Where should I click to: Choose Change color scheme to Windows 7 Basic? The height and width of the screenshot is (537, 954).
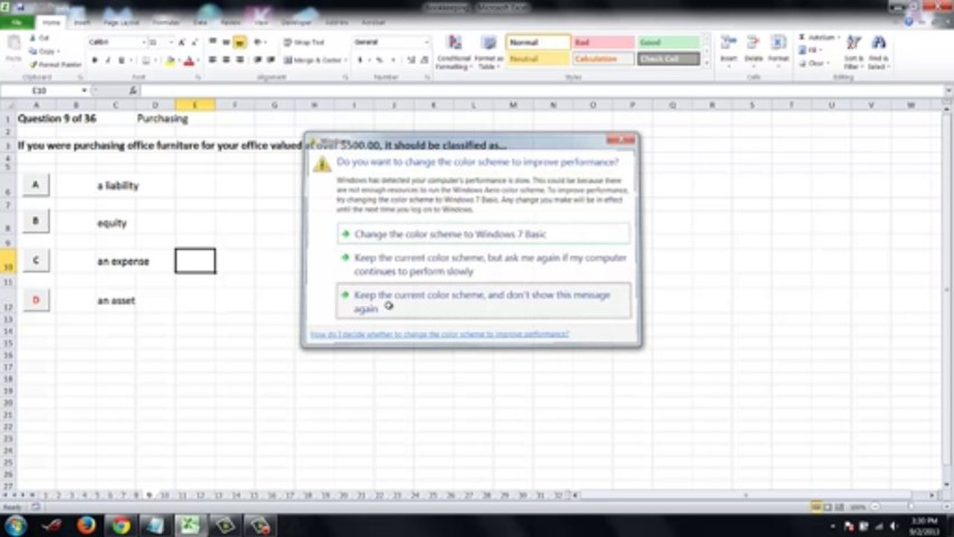[x=483, y=233]
